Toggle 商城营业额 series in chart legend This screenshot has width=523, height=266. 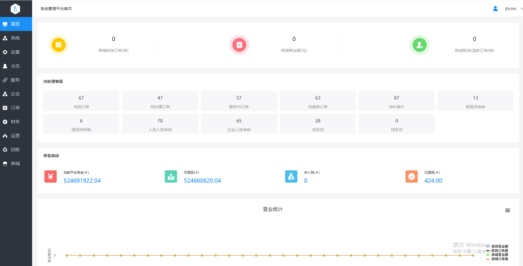(x=499, y=255)
